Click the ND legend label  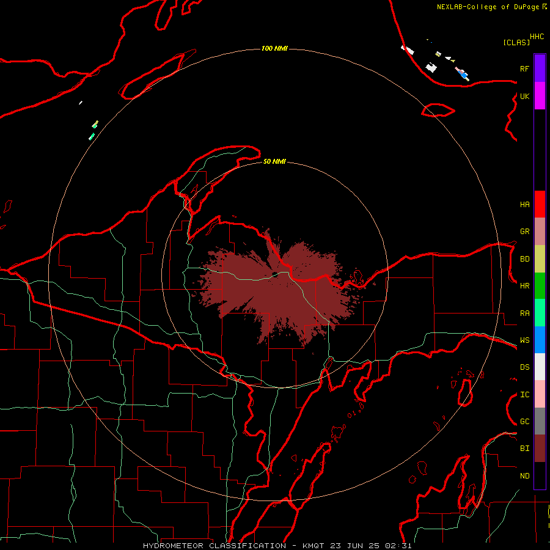tap(524, 475)
